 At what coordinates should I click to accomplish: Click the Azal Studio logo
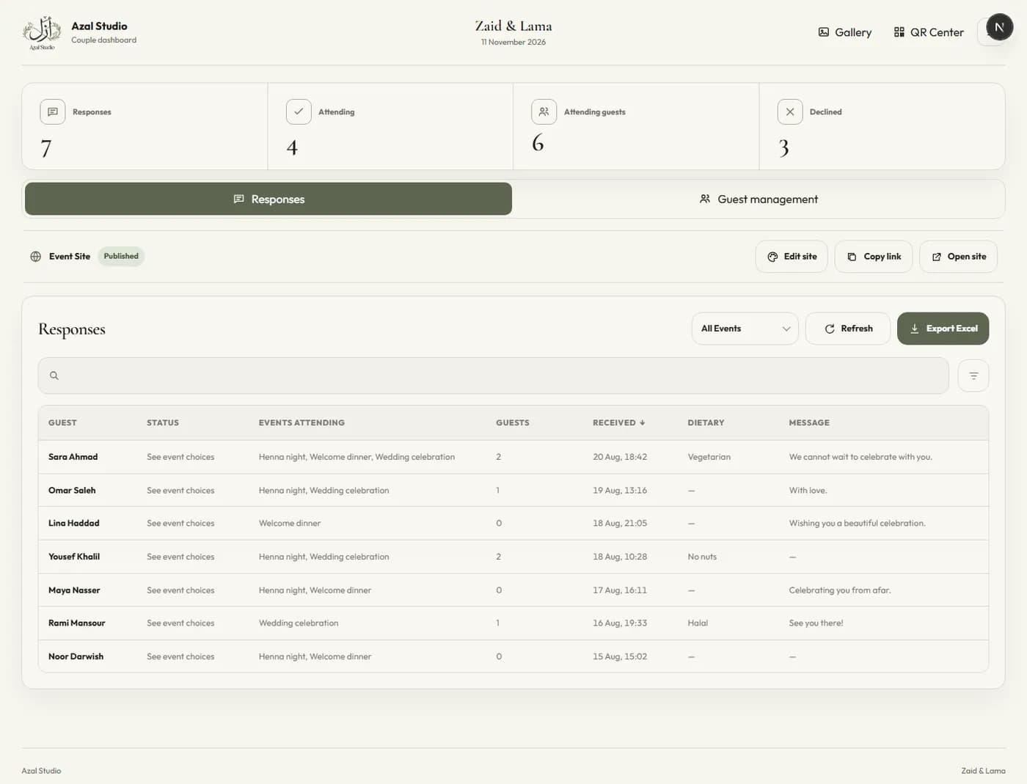pos(42,32)
